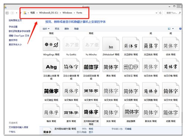Navigate to Windows folder breadcrumb
The height and width of the screenshot is (139, 186).
coord(67,13)
